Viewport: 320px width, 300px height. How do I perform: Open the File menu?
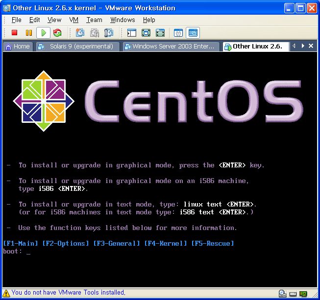[16, 20]
